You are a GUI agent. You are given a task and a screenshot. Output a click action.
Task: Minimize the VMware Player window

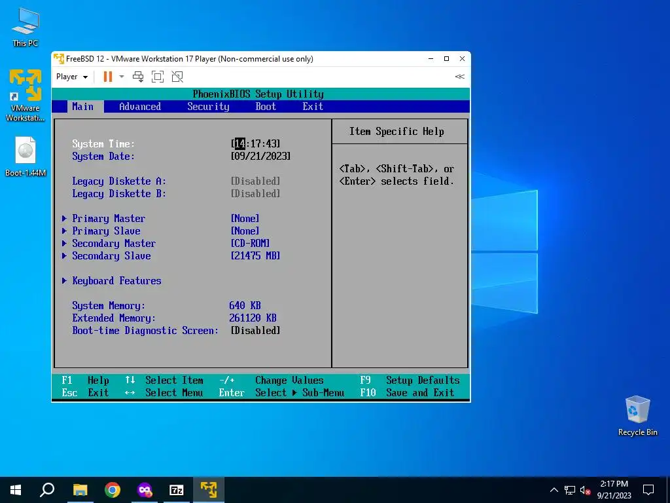click(431, 58)
